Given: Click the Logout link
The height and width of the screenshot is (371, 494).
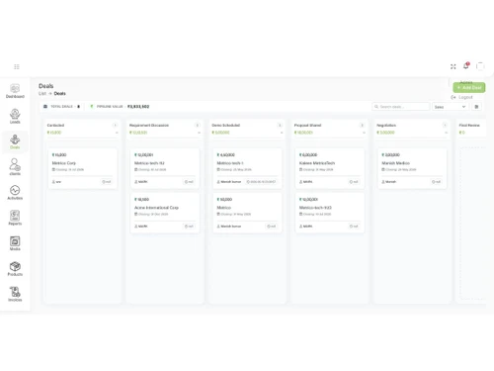Looking at the screenshot, I should click(461, 97).
